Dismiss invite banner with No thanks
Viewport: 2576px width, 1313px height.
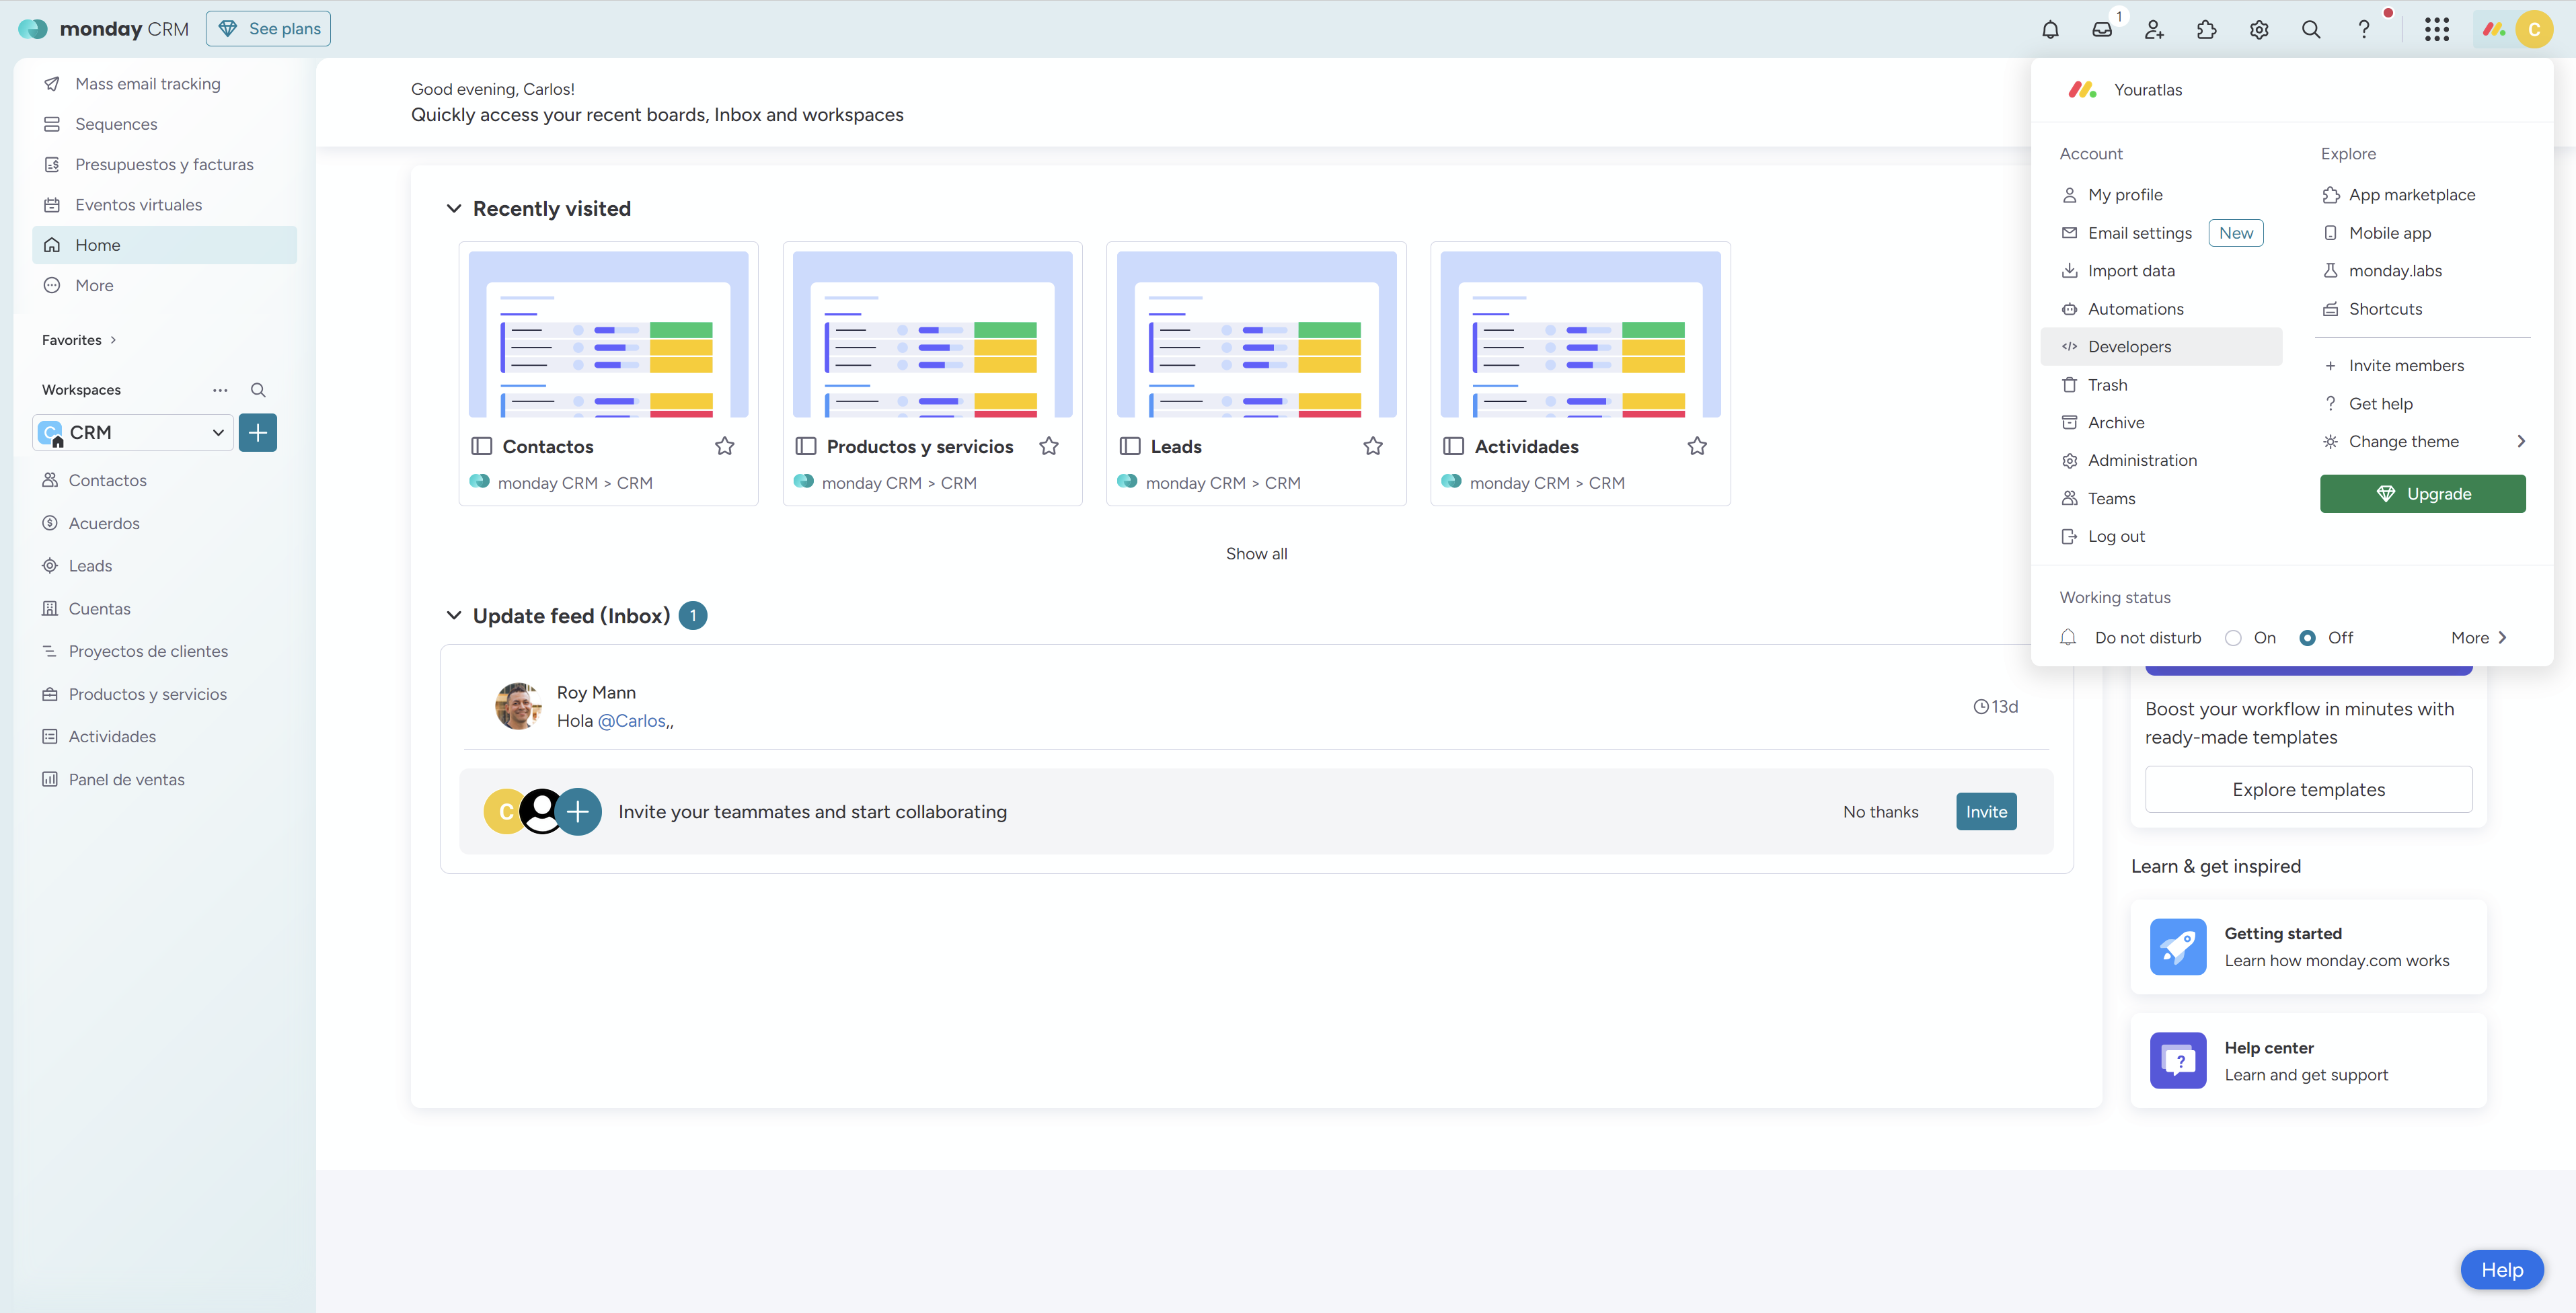point(1880,811)
